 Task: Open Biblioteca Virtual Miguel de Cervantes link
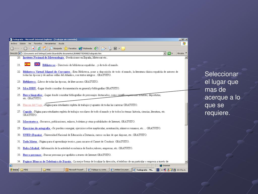tap(47, 72)
